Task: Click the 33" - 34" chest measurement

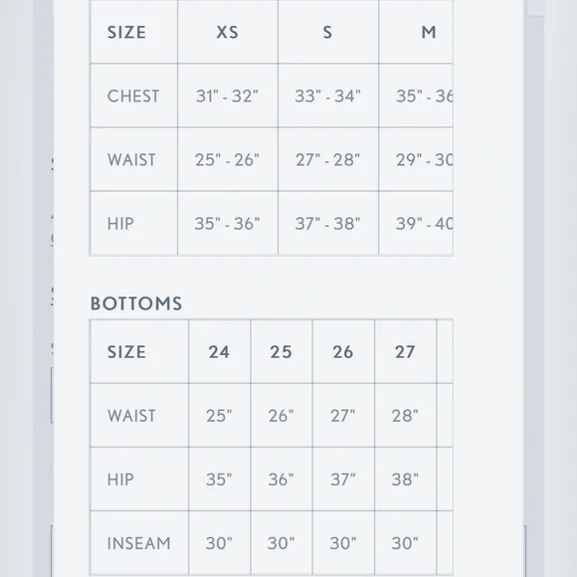Action: point(327,96)
